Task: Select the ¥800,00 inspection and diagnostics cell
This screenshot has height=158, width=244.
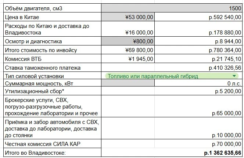Action: pyautogui.click(x=128, y=41)
